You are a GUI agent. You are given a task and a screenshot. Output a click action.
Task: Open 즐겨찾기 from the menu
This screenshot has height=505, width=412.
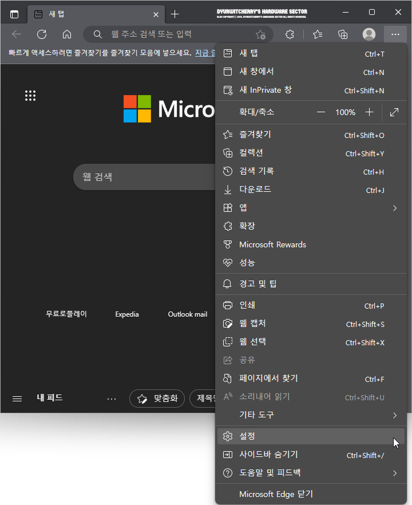point(311,135)
